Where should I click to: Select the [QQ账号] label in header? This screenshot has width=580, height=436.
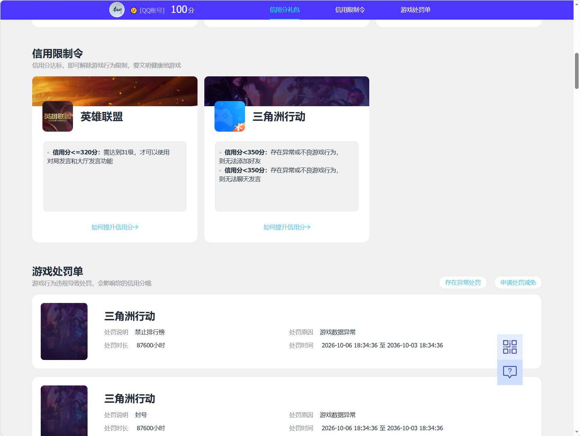coord(152,11)
